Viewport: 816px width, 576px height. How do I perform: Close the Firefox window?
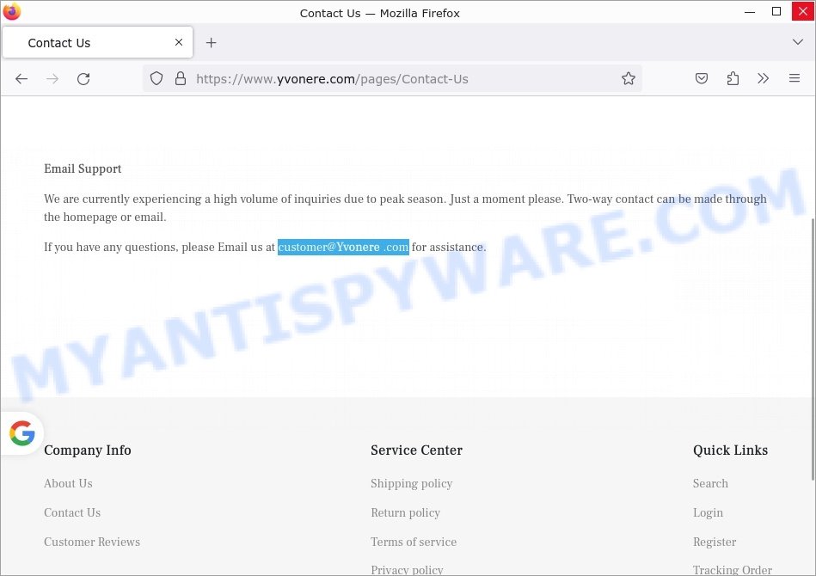(x=803, y=11)
